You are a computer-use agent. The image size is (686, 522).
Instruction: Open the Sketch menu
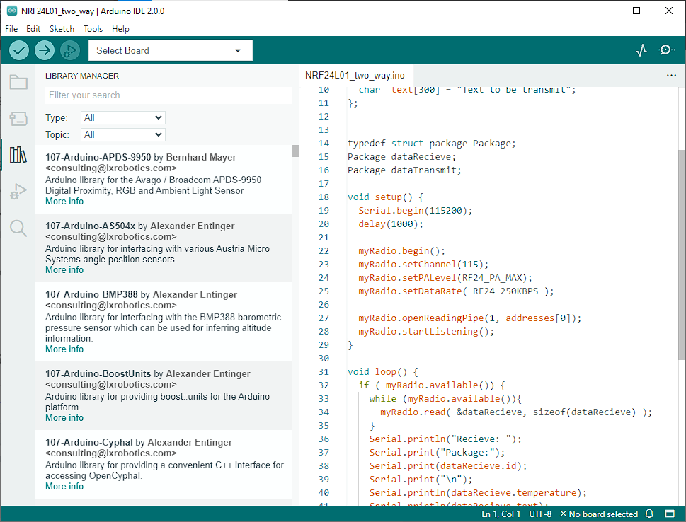click(62, 29)
